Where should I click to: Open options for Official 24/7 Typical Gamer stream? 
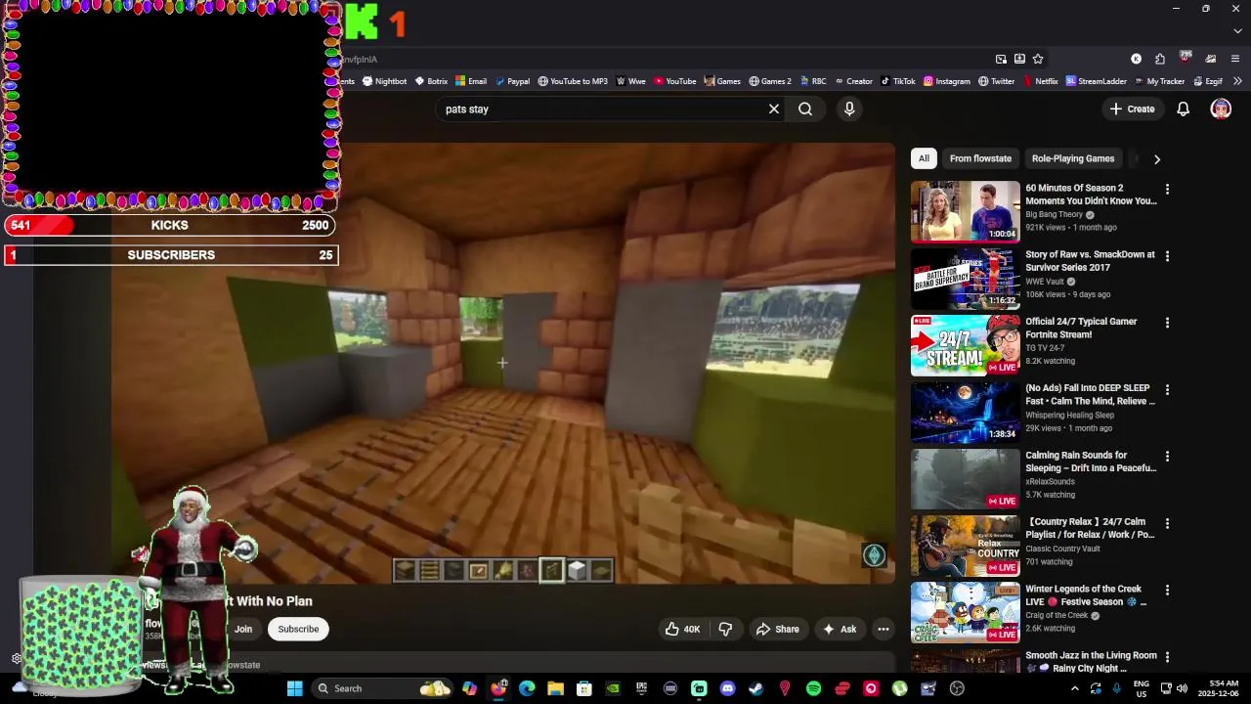(x=1167, y=323)
